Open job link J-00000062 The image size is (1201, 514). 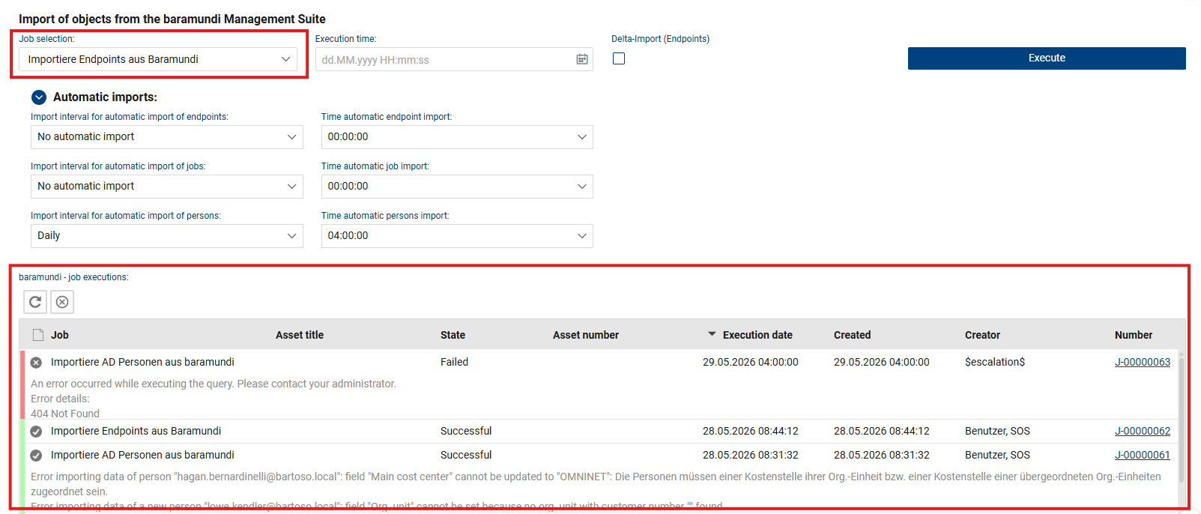click(x=1143, y=431)
